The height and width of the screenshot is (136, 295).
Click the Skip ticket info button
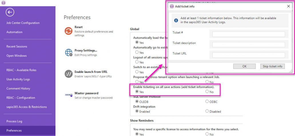pyautogui.click(x=273, y=66)
